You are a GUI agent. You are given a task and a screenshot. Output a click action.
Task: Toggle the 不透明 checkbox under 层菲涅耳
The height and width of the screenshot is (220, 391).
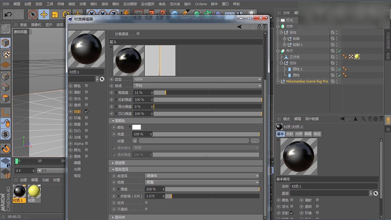pos(147,209)
